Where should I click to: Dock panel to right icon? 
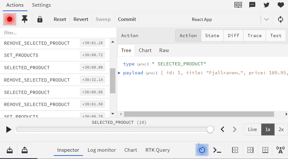[x=250, y=150]
